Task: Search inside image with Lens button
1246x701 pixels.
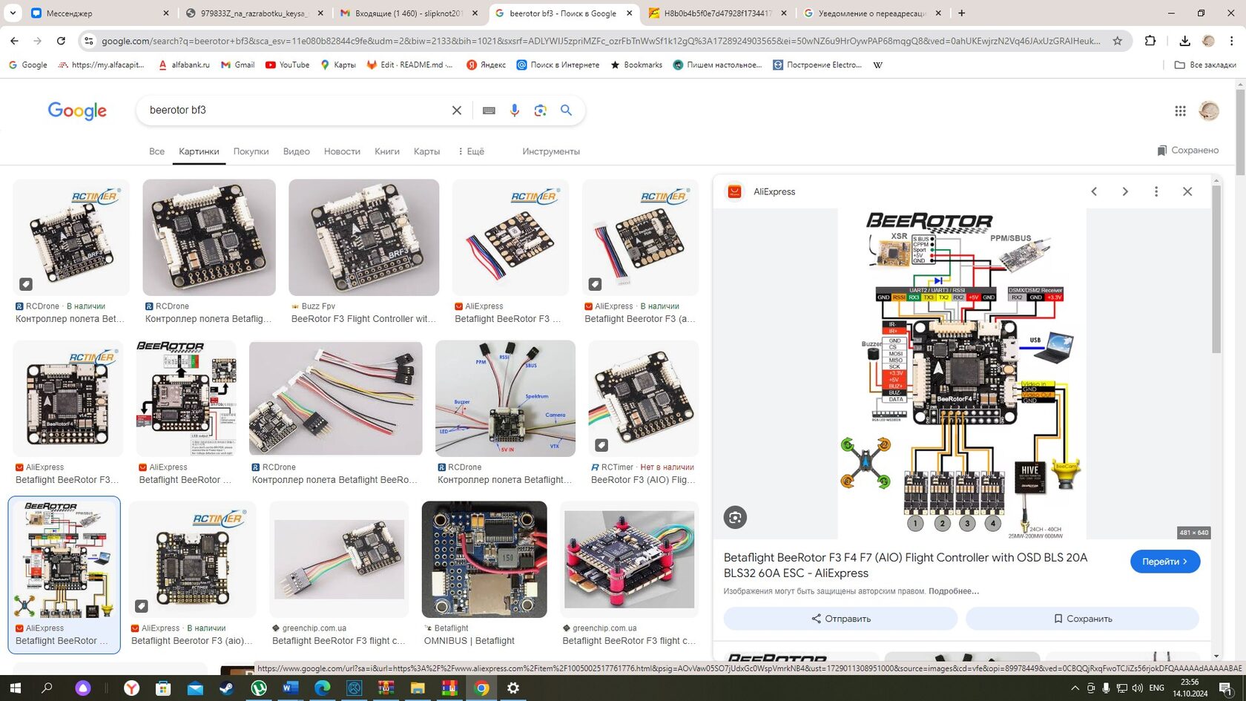Action: point(735,517)
